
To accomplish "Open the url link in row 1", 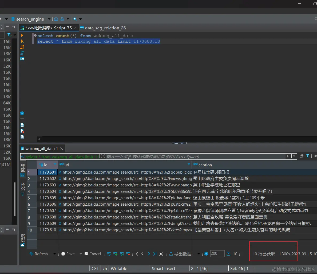I will click(60, 172).
